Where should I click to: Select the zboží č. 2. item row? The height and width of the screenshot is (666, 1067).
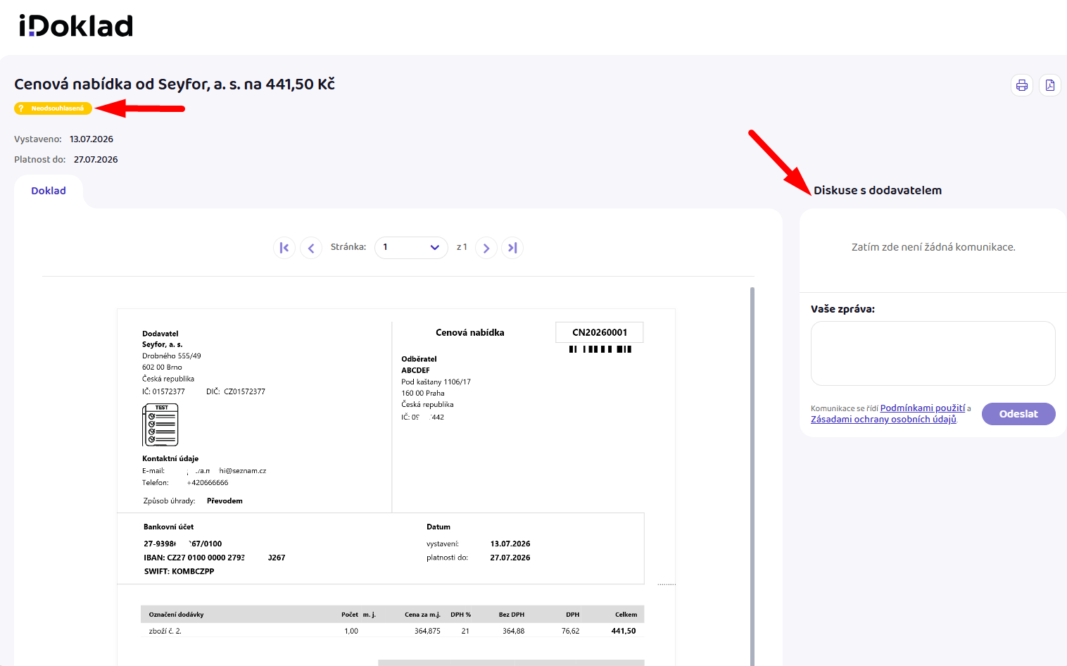[392, 631]
